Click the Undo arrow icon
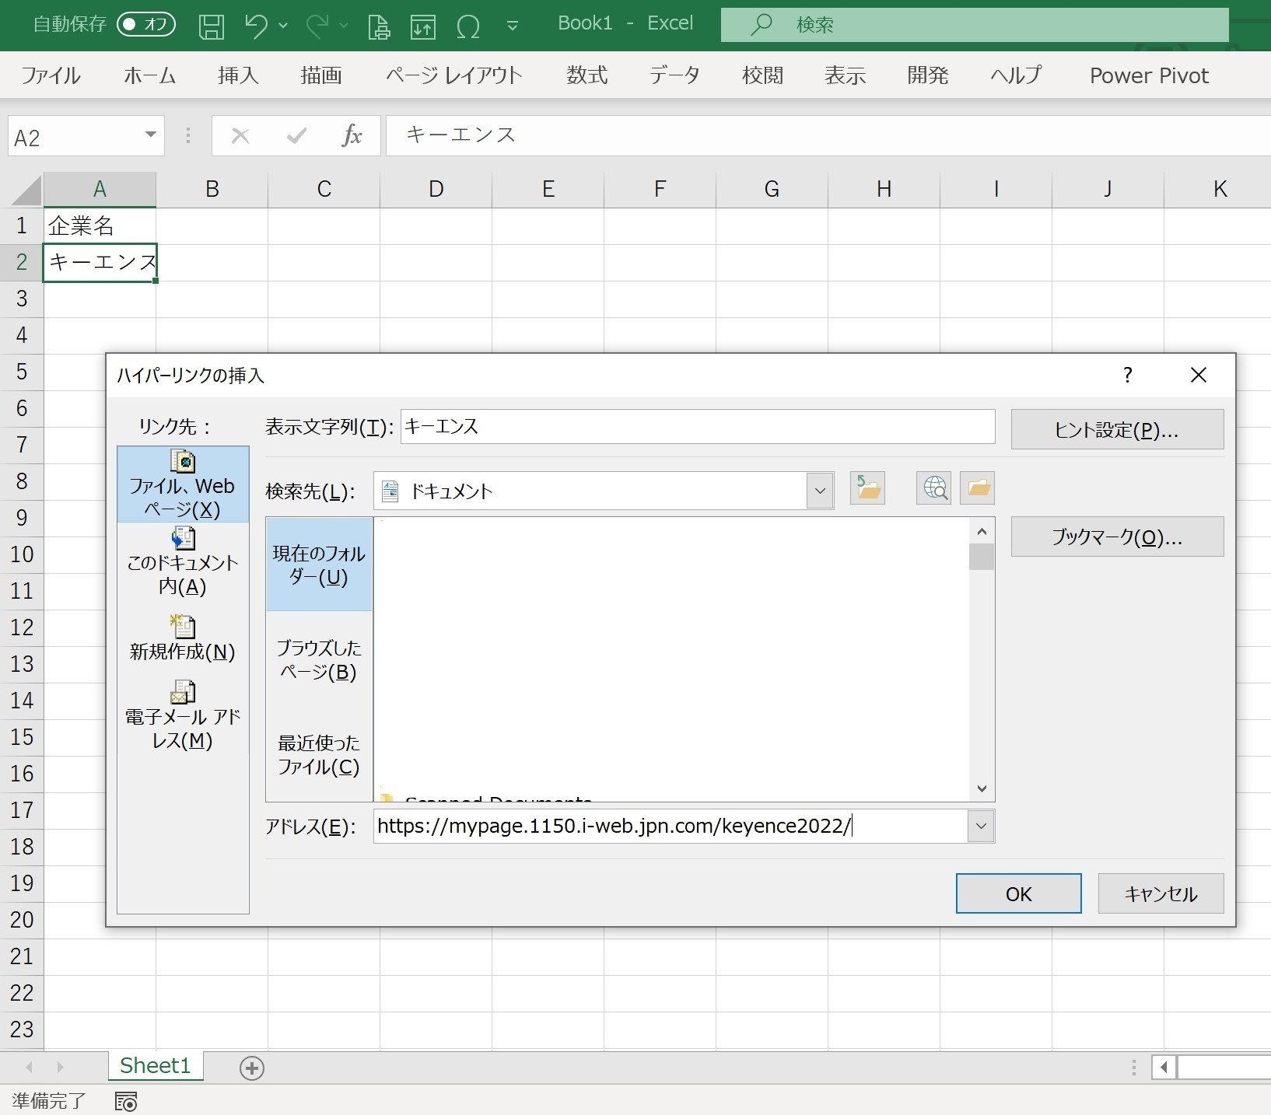Screen dimensions: 1271x1115 coord(256,26)
